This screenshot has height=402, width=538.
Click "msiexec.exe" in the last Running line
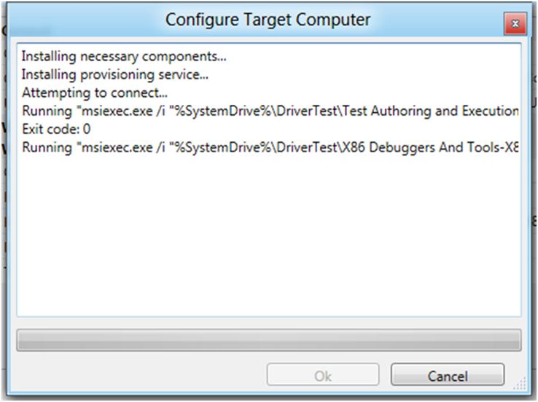pos(108,149)
